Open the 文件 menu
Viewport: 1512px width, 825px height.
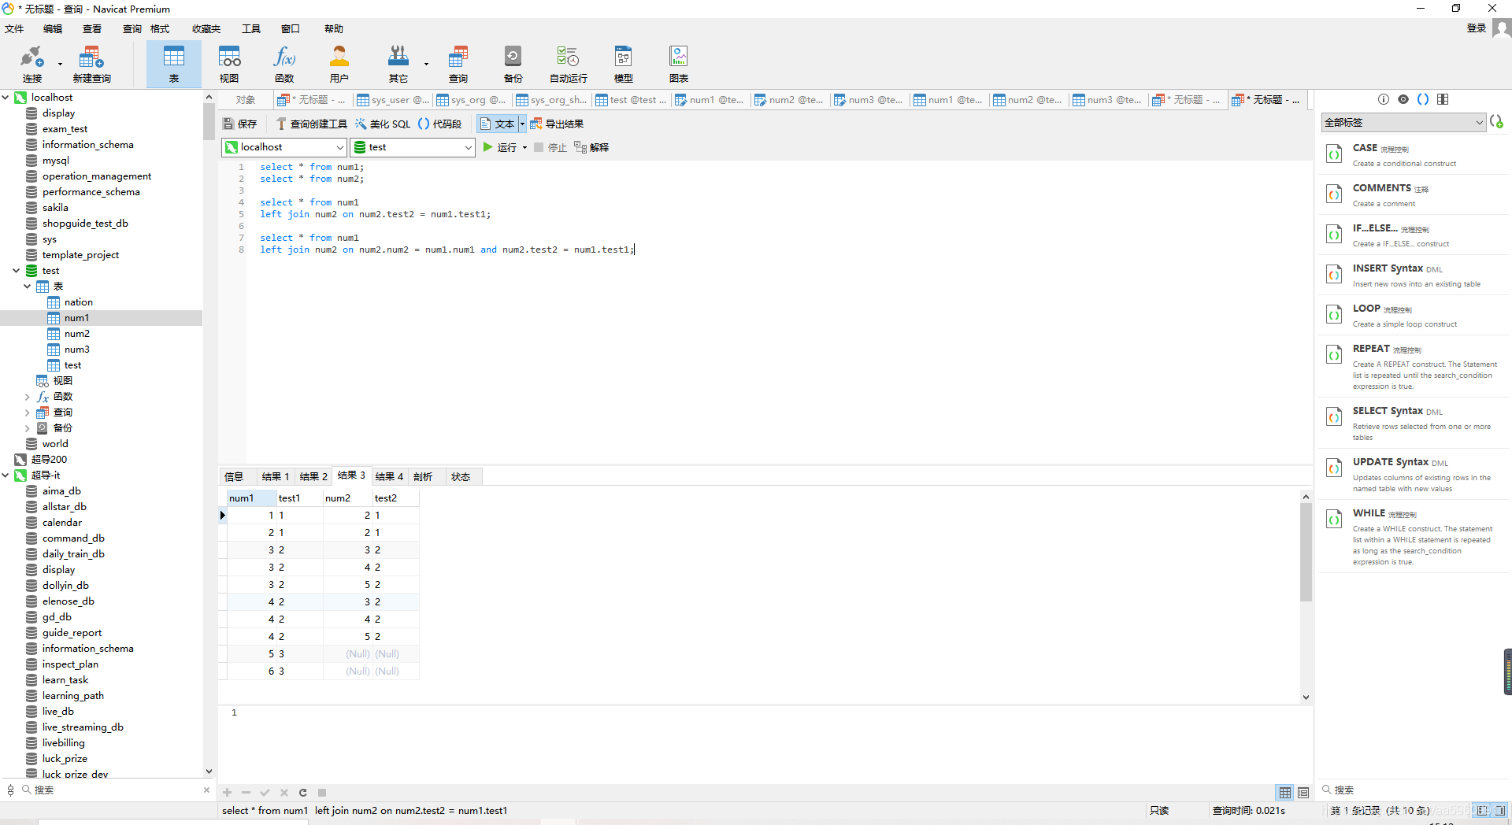14,29
